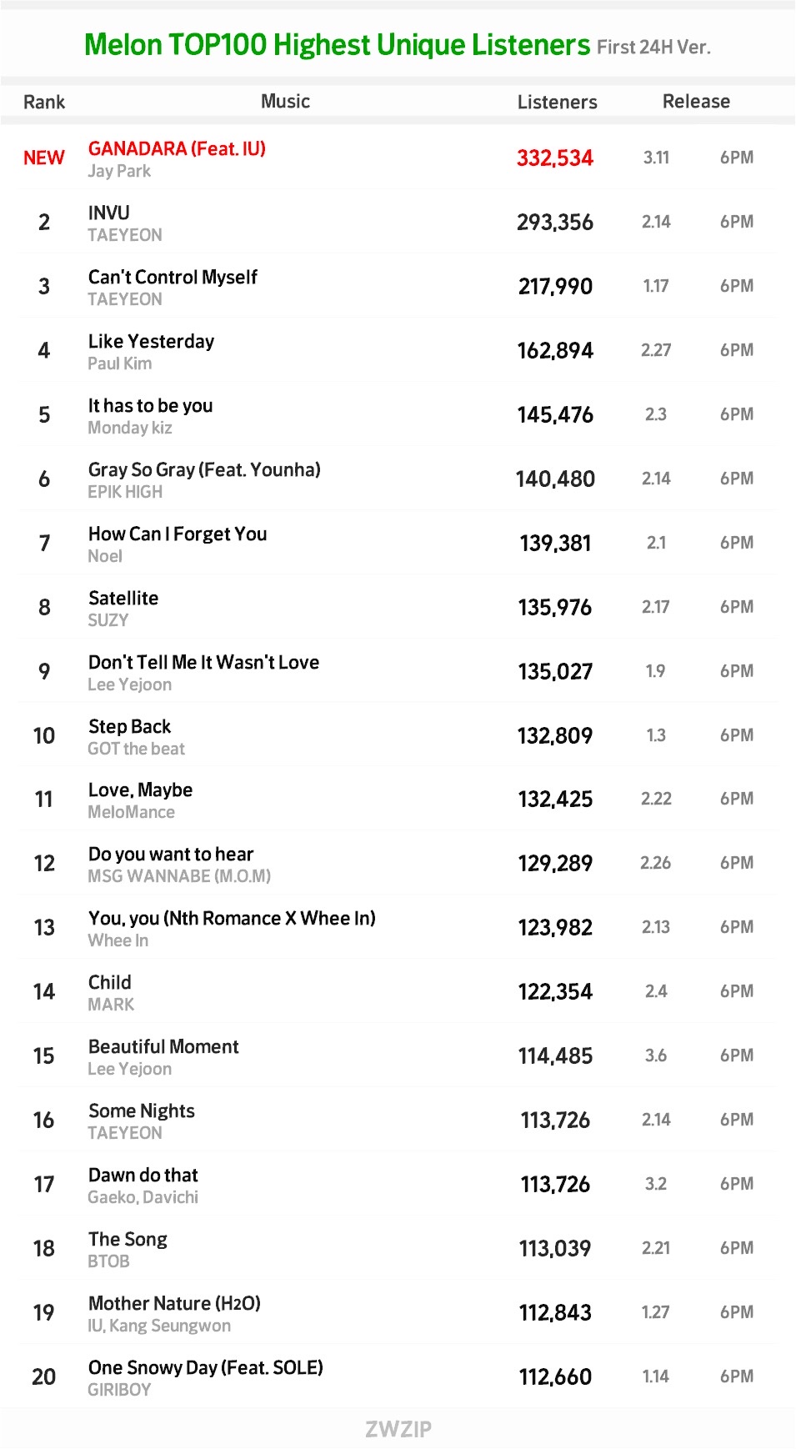This screenshot has height=1449, width=796.
Task: Click artist name Paul Kim
Action: 120,364
